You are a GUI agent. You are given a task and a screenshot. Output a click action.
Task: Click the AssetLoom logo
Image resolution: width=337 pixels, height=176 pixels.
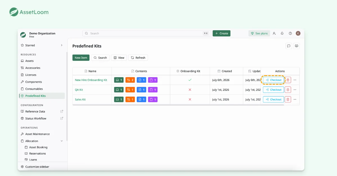pos(29,12)
